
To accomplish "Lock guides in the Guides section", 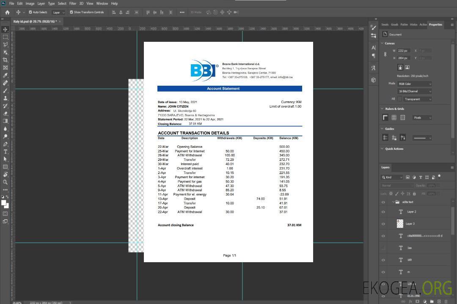I will [x=394, y=138].
